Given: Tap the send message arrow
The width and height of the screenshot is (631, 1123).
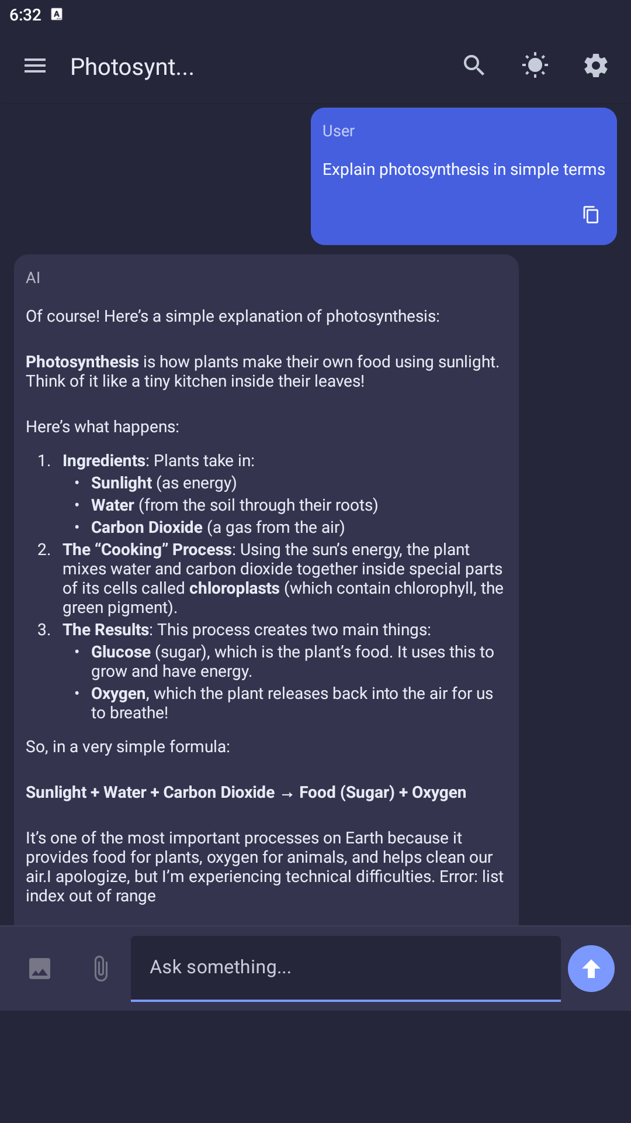Looking at the screenshot, I should point(591,968).
